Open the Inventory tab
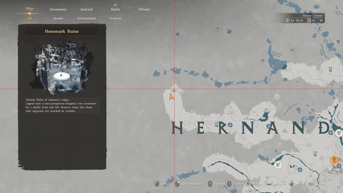This screenshot has width=343, height=193. click(x=58, y=9)
